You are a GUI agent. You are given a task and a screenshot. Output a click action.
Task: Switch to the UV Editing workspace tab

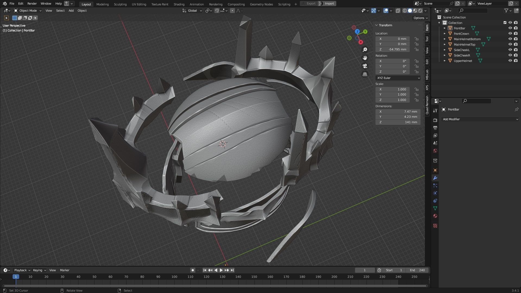click(139, 4)
